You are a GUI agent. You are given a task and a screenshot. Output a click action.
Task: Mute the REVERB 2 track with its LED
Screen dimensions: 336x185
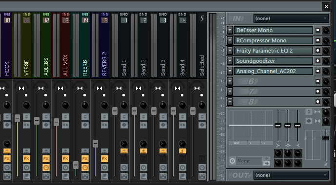coord(104,95)
